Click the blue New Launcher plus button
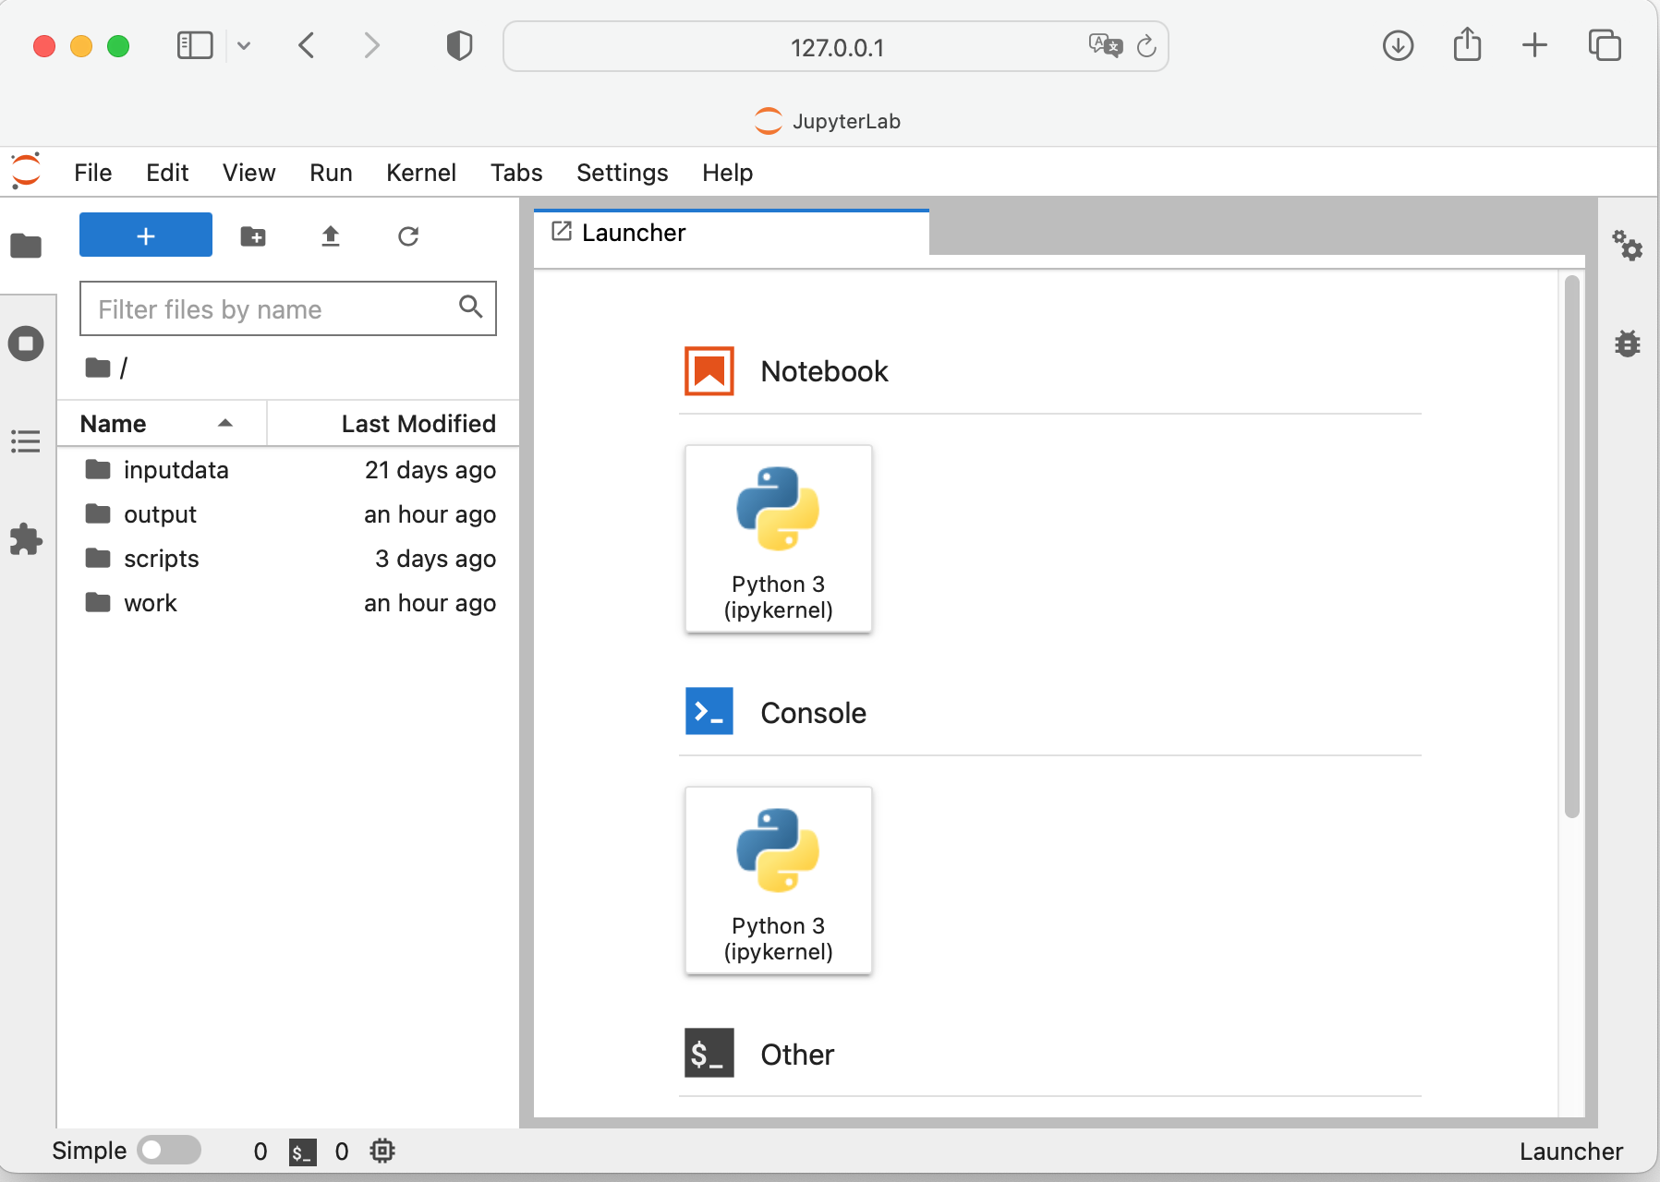 146,235
